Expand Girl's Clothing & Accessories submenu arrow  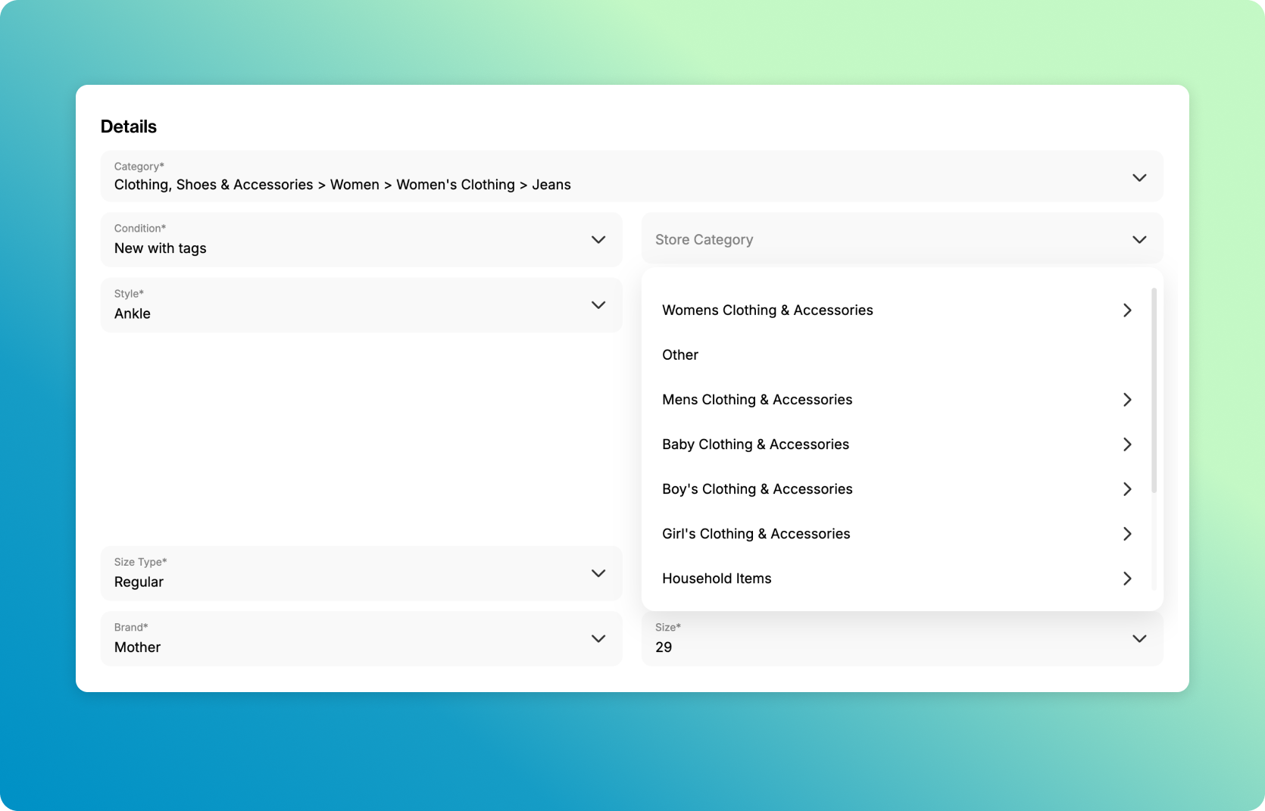pos(1127,534)
